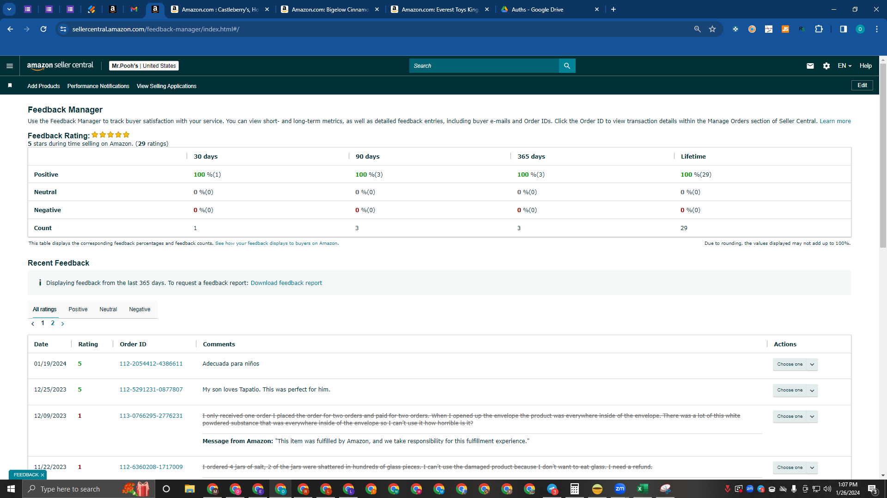887x498 pixels.
Task: Open Mr.Pooh's United States account switcher
Action: tap(144, 66)
